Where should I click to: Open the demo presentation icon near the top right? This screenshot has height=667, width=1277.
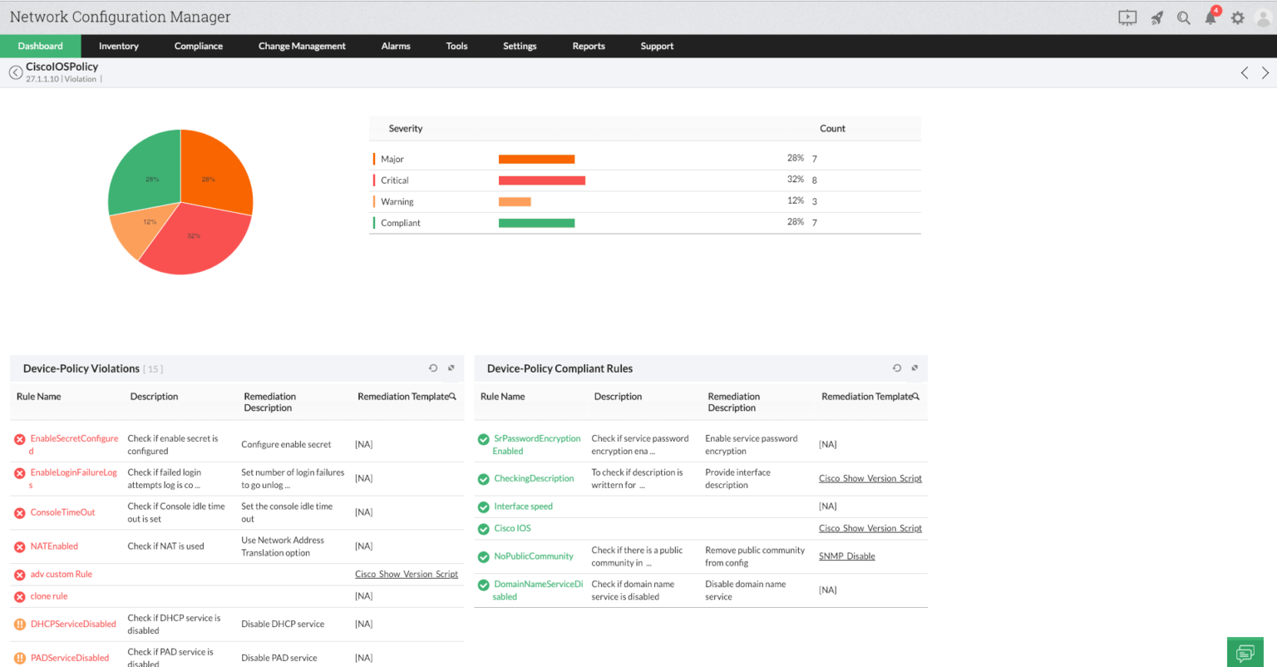(x=1127, y=17)
